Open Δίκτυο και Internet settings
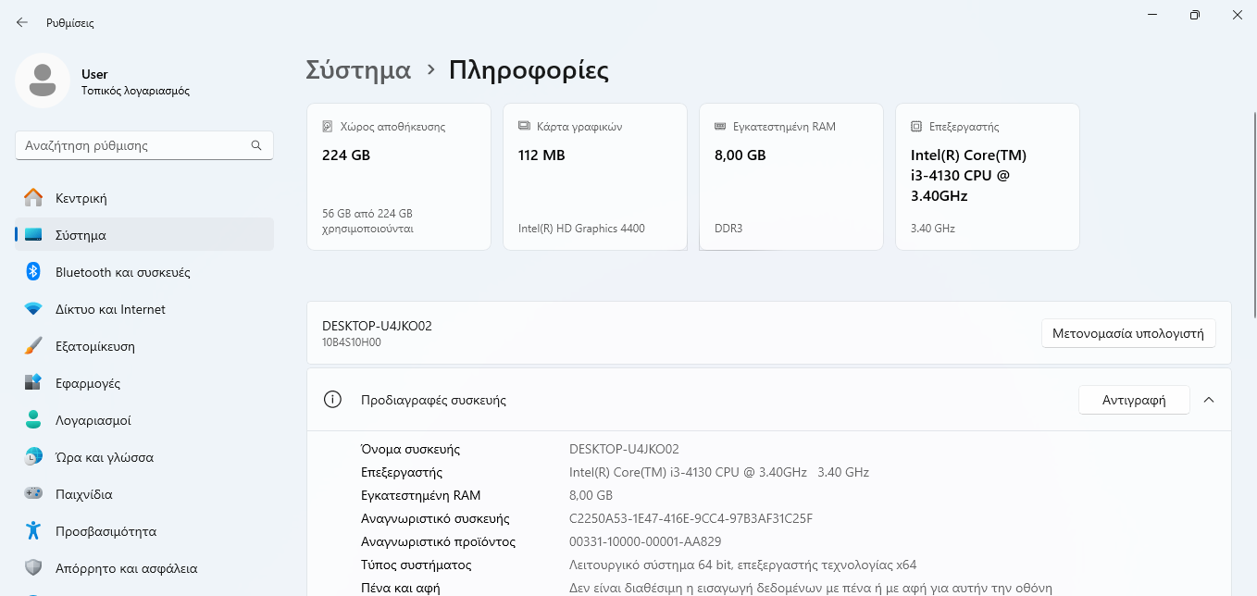This screenshot has height=596, width=1257. coord(144,309)
